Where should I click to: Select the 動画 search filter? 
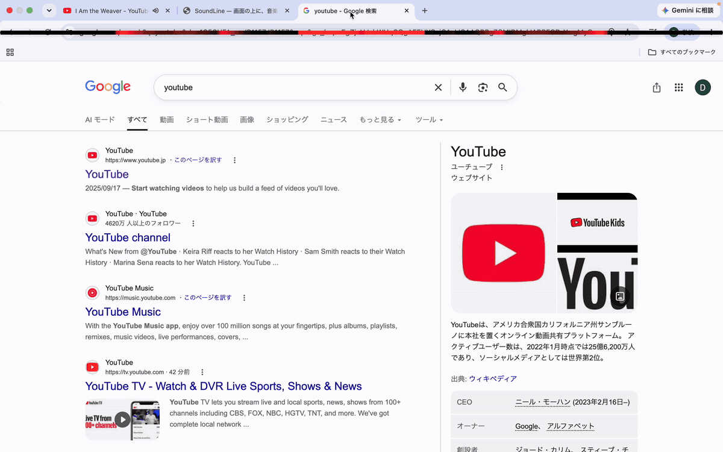click(x=167, y=120)
